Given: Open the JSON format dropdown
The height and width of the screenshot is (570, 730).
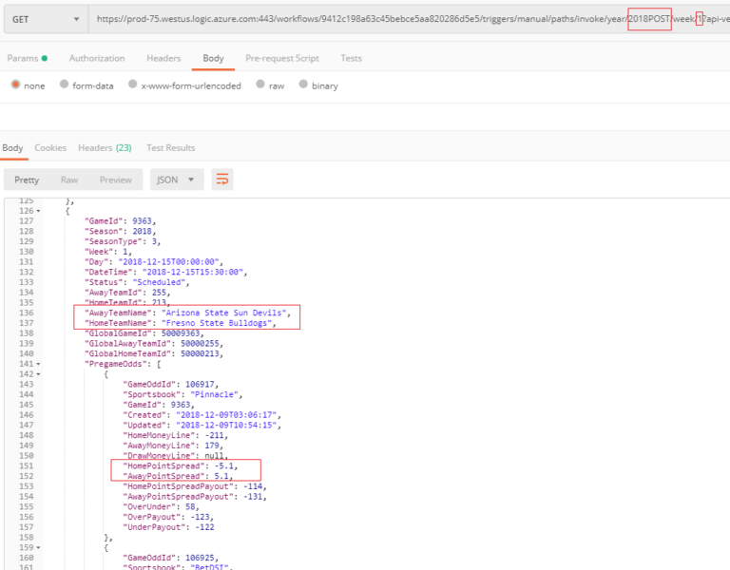Looking at the screenshot, I should (177, 180).
